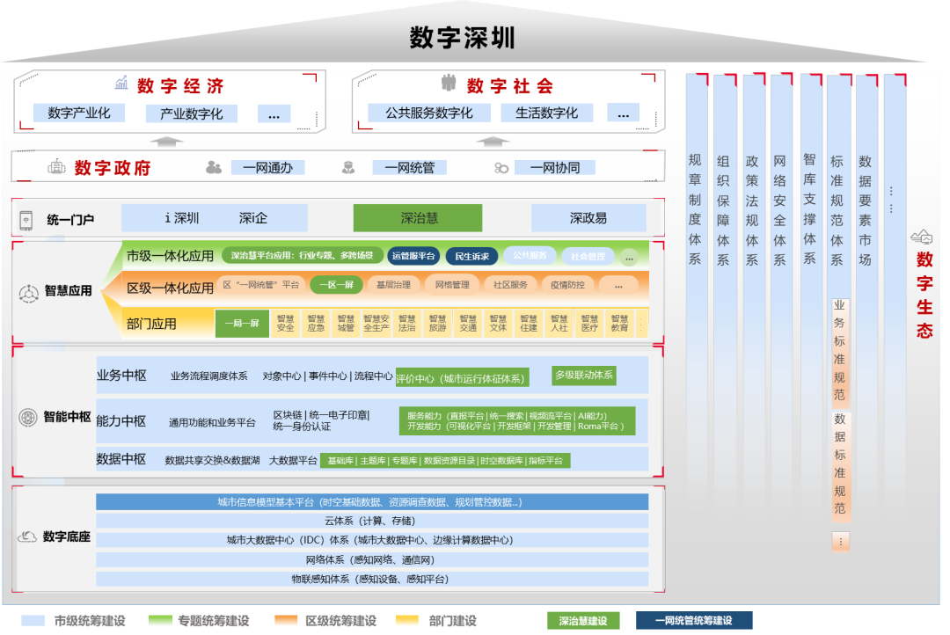Click the phone icon next to 统一门户
950x635 pixels.
click(26, 219)
